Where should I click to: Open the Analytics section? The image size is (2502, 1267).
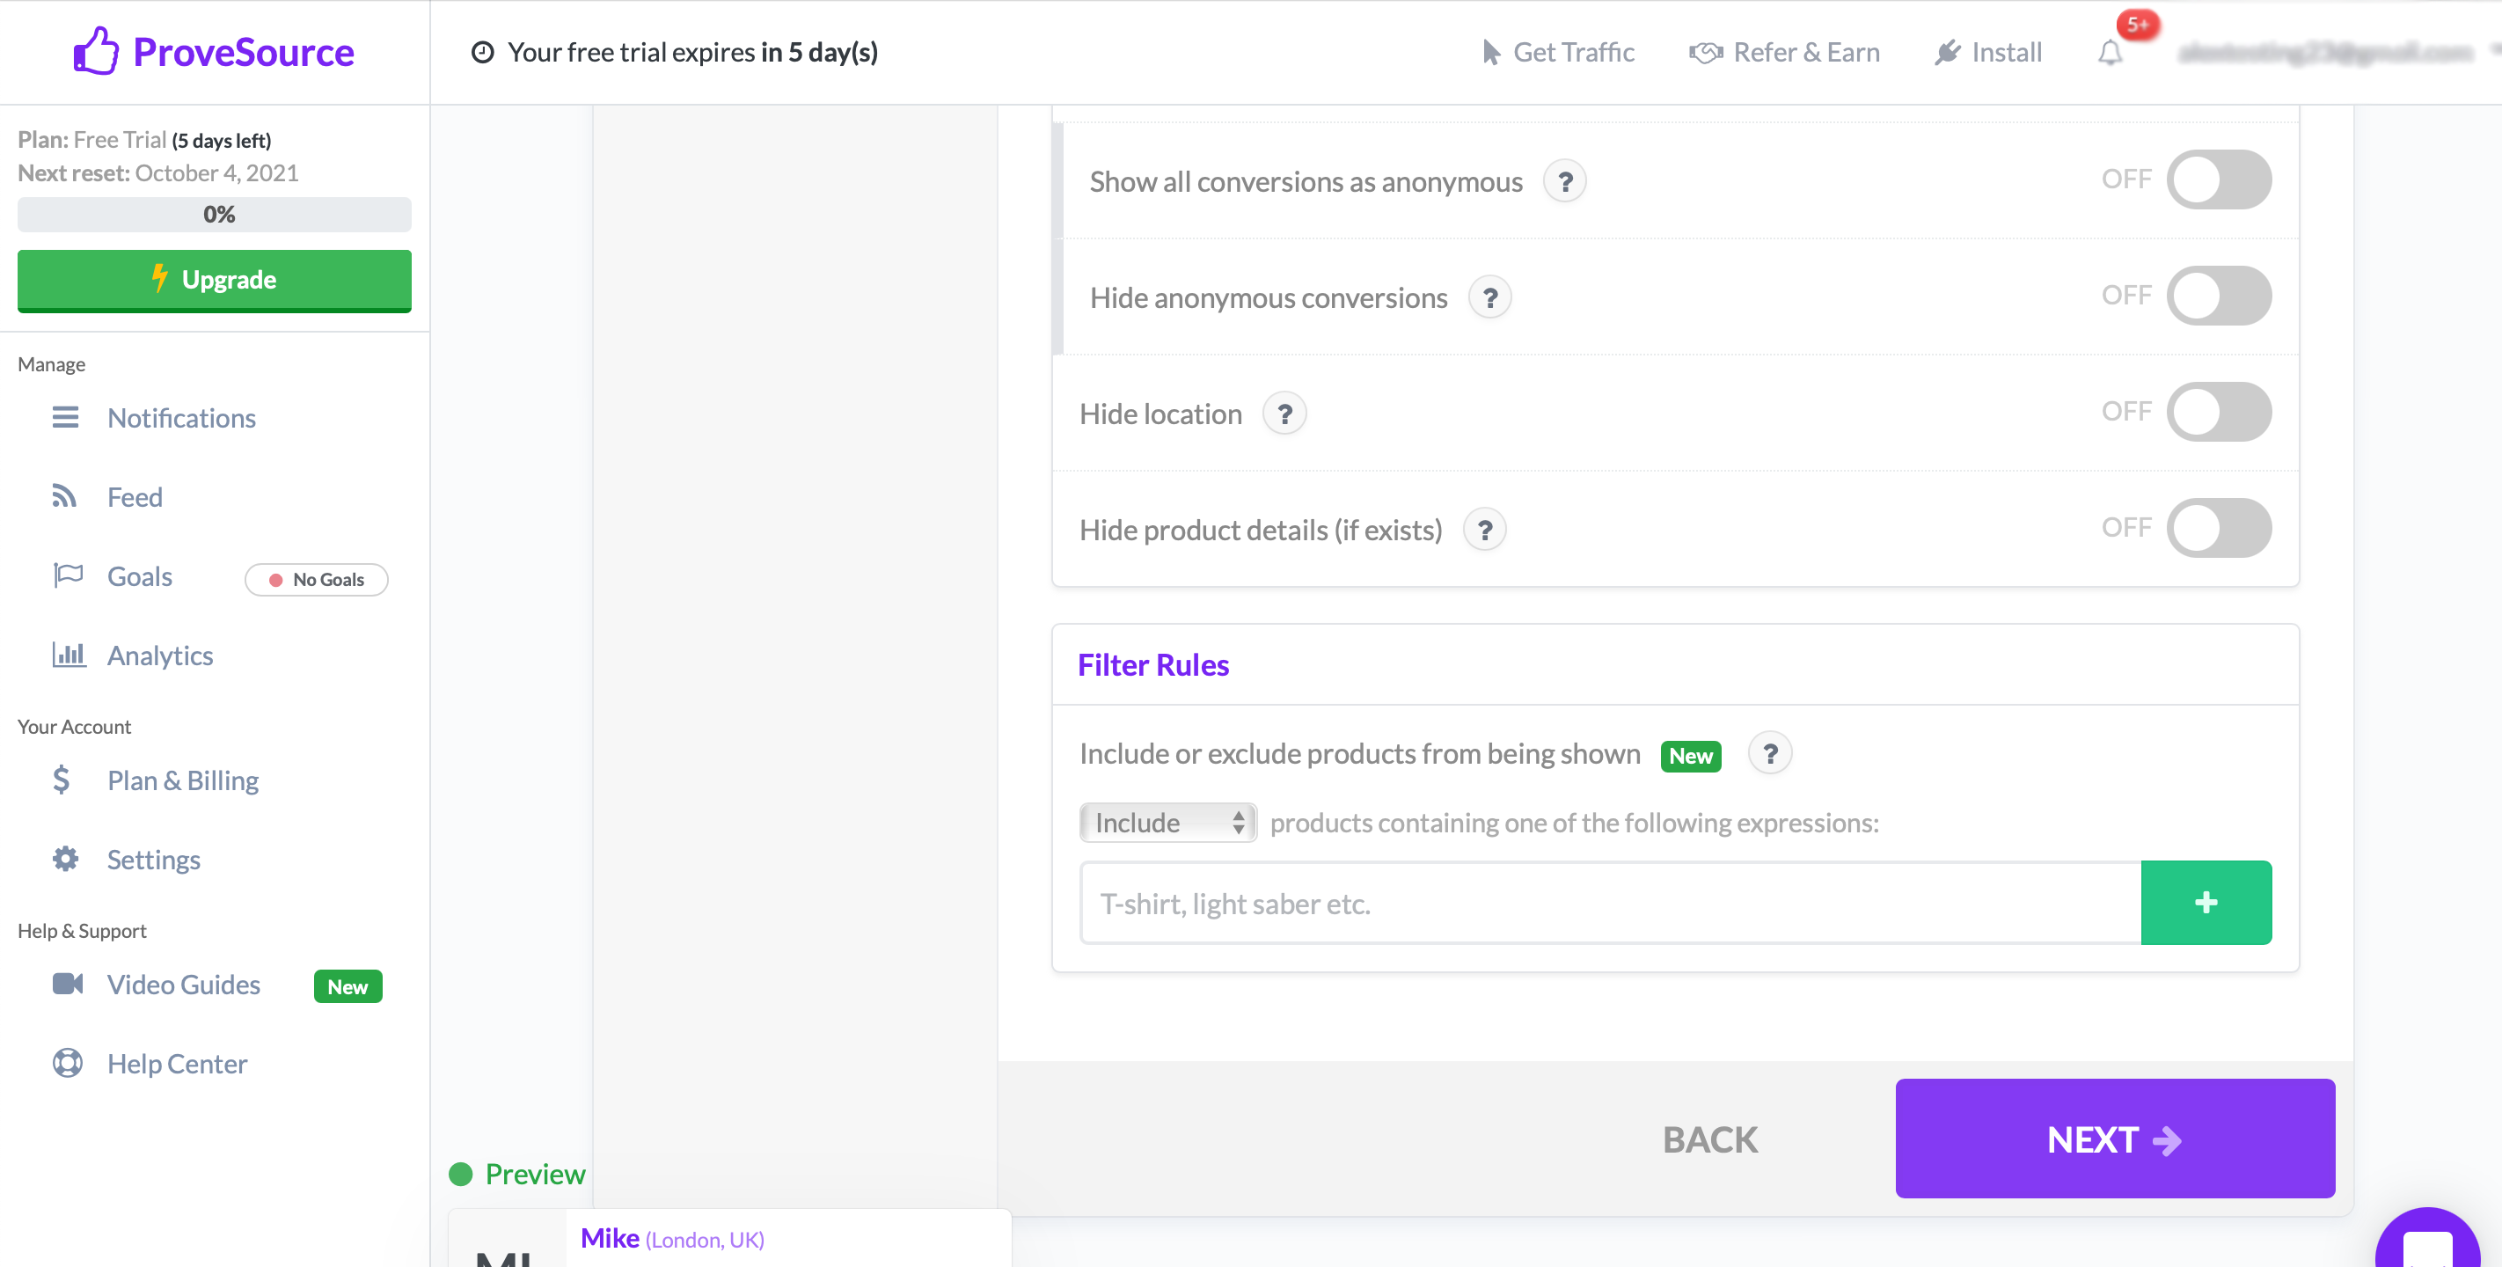coord(160,655)
